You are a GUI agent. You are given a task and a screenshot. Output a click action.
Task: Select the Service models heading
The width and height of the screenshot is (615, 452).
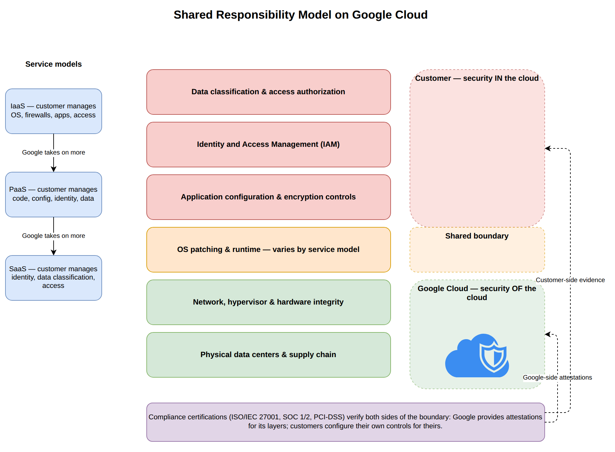54,64
